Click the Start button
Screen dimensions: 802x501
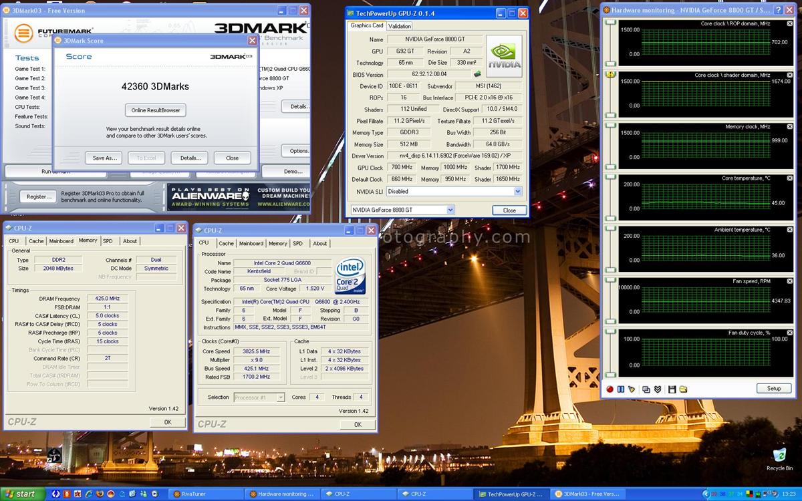22,494
